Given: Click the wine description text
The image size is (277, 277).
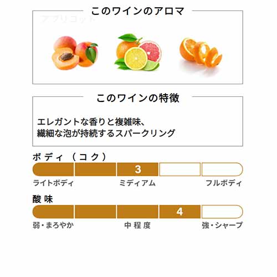Looking at the screenshot, I should [x=106, y=127].
